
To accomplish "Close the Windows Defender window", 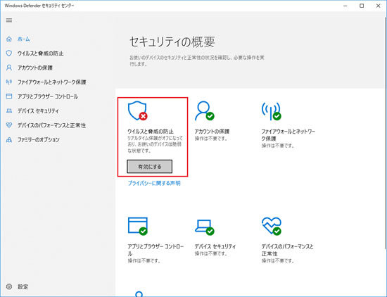I will [x=378, y=6].
